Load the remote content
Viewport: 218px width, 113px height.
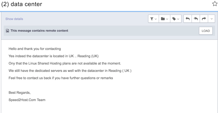click(x=206, y=31)
